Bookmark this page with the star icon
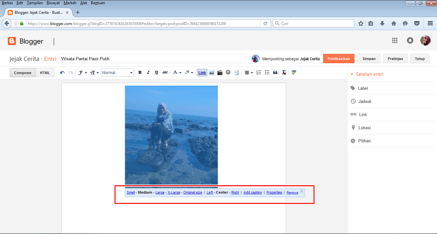The width and height of the screenshot is (437, 234). pyautogui.click(x=361, y=23)
